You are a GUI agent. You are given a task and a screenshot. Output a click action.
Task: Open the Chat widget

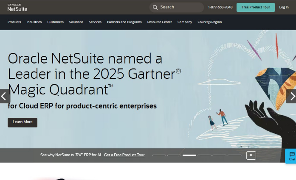[x=291, y=156]
